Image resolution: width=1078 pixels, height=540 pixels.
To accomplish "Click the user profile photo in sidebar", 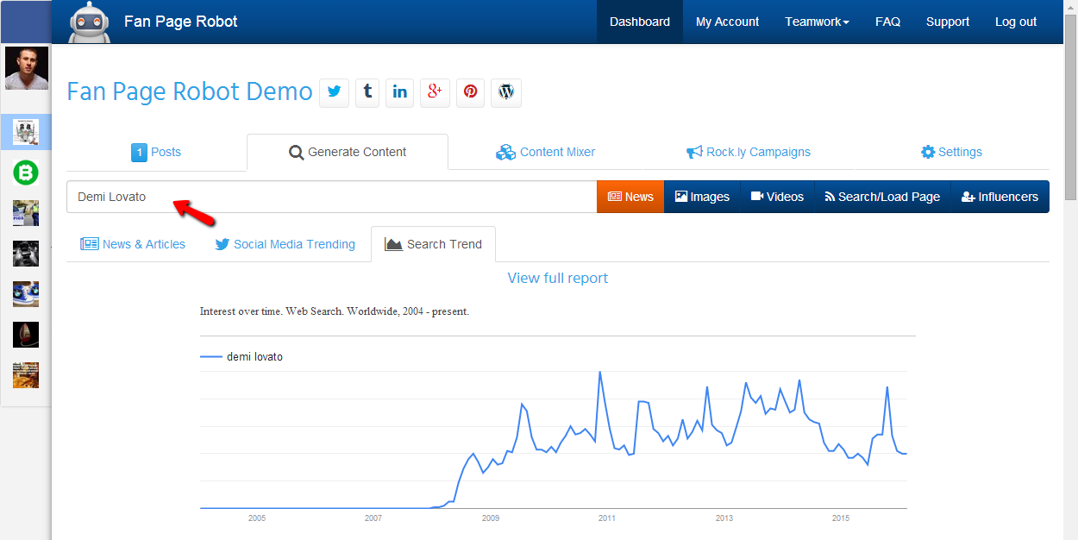I will 27,68.
